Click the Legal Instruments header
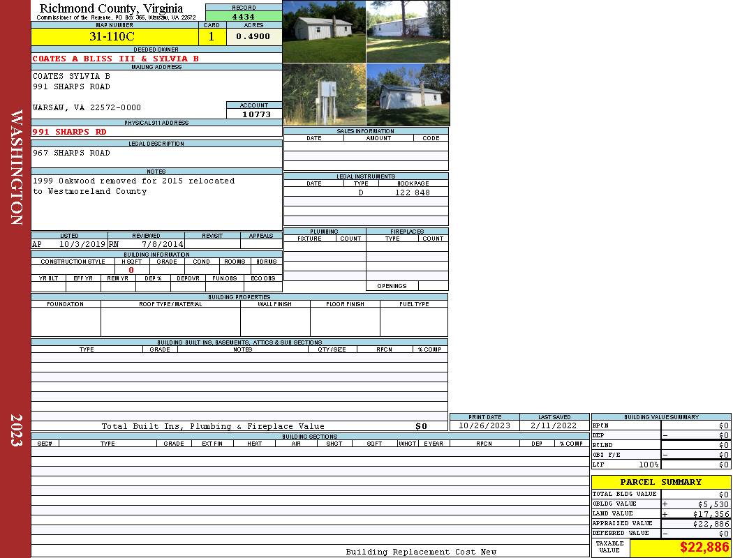 pyautogui.click(x=366, y=176)
